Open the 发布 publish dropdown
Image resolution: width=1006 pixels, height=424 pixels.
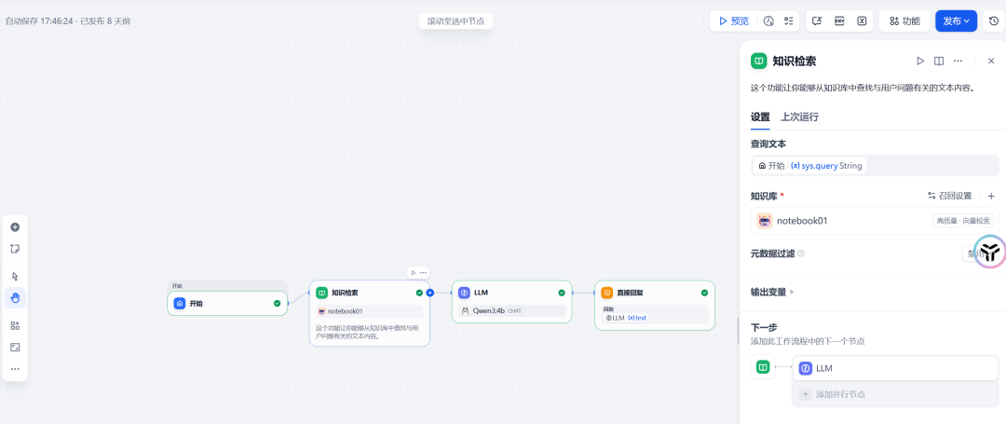click(956, 21)
